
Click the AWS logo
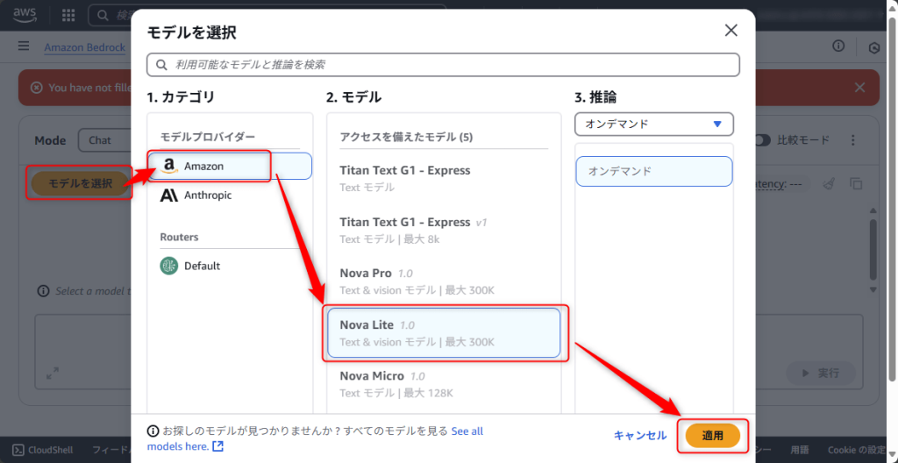coord(25,13)
